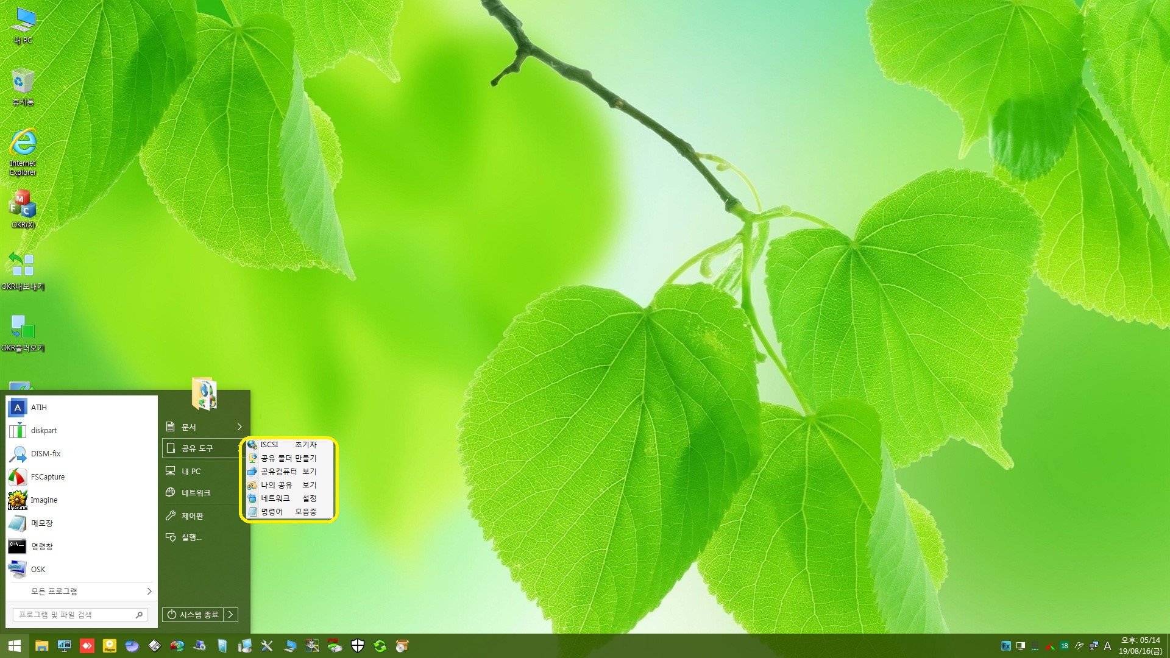1170x658 pixels.
Task: Click the start menu user picture
Action: point(204,393)
